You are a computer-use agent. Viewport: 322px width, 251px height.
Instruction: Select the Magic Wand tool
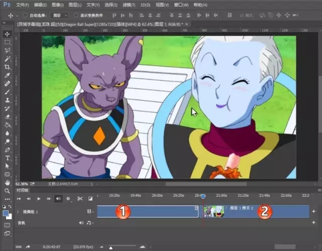coord(7,59)
